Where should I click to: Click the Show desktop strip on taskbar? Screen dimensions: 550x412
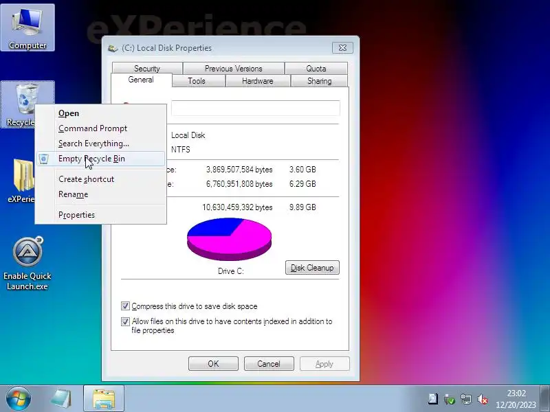coord(545,399)
